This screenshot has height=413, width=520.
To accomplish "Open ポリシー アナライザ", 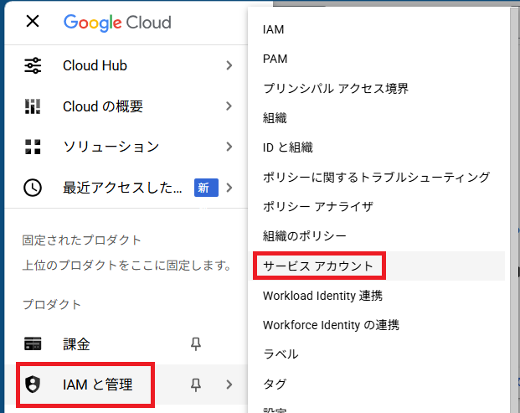I will click(x=317, y=206).
